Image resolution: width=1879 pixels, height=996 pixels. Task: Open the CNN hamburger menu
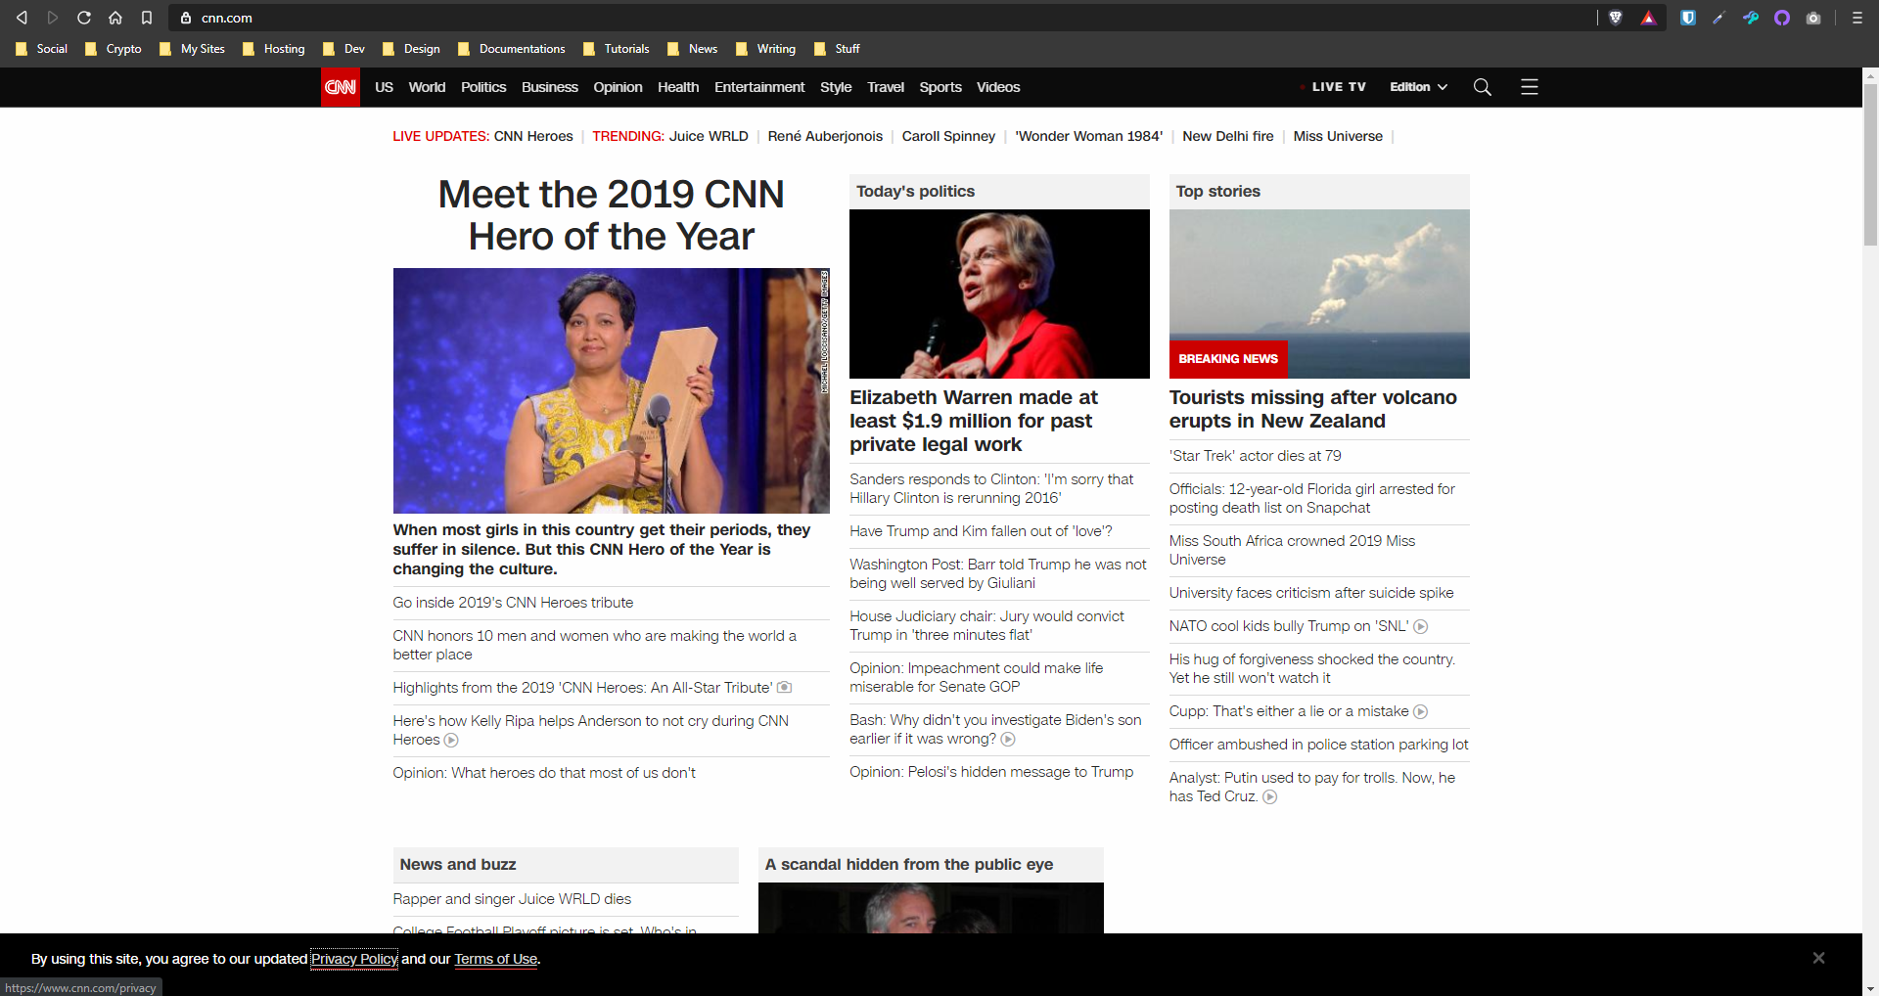[1530, 87]
